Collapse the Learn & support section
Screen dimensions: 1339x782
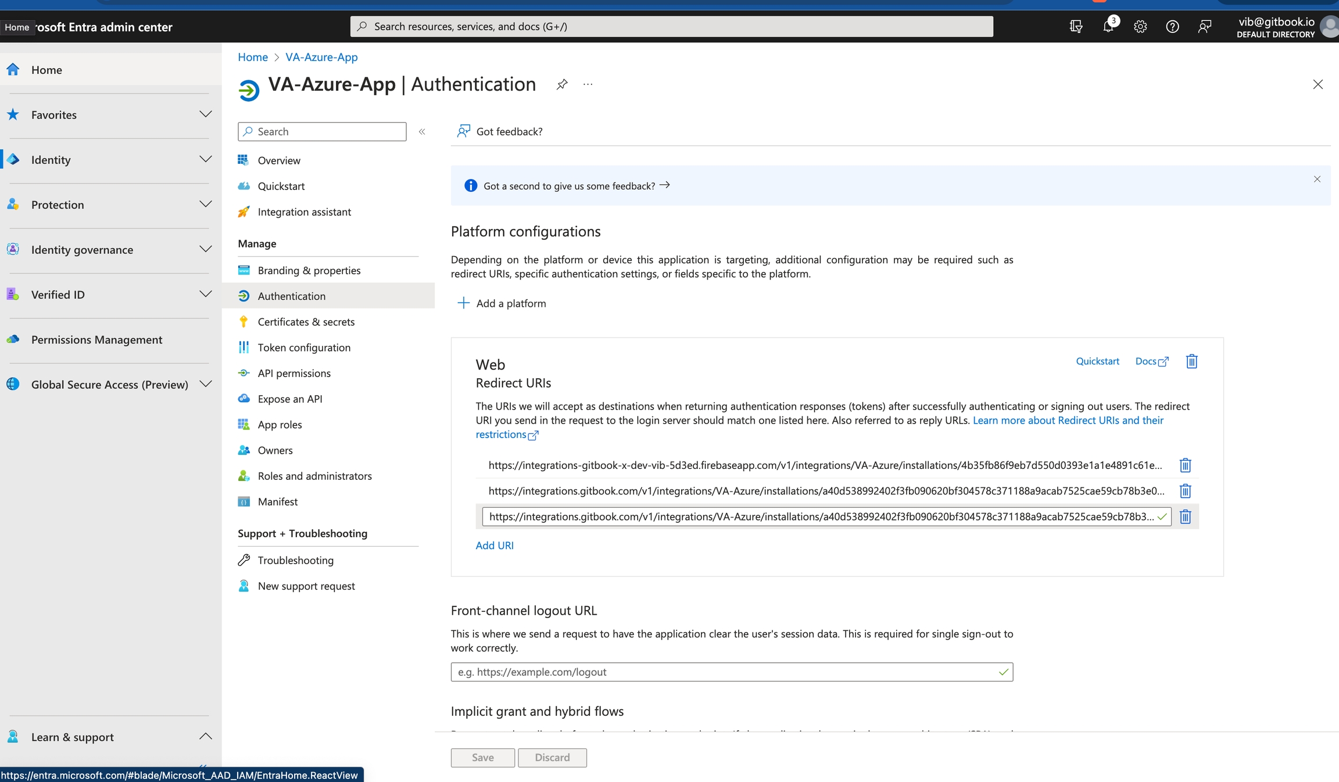205,737
